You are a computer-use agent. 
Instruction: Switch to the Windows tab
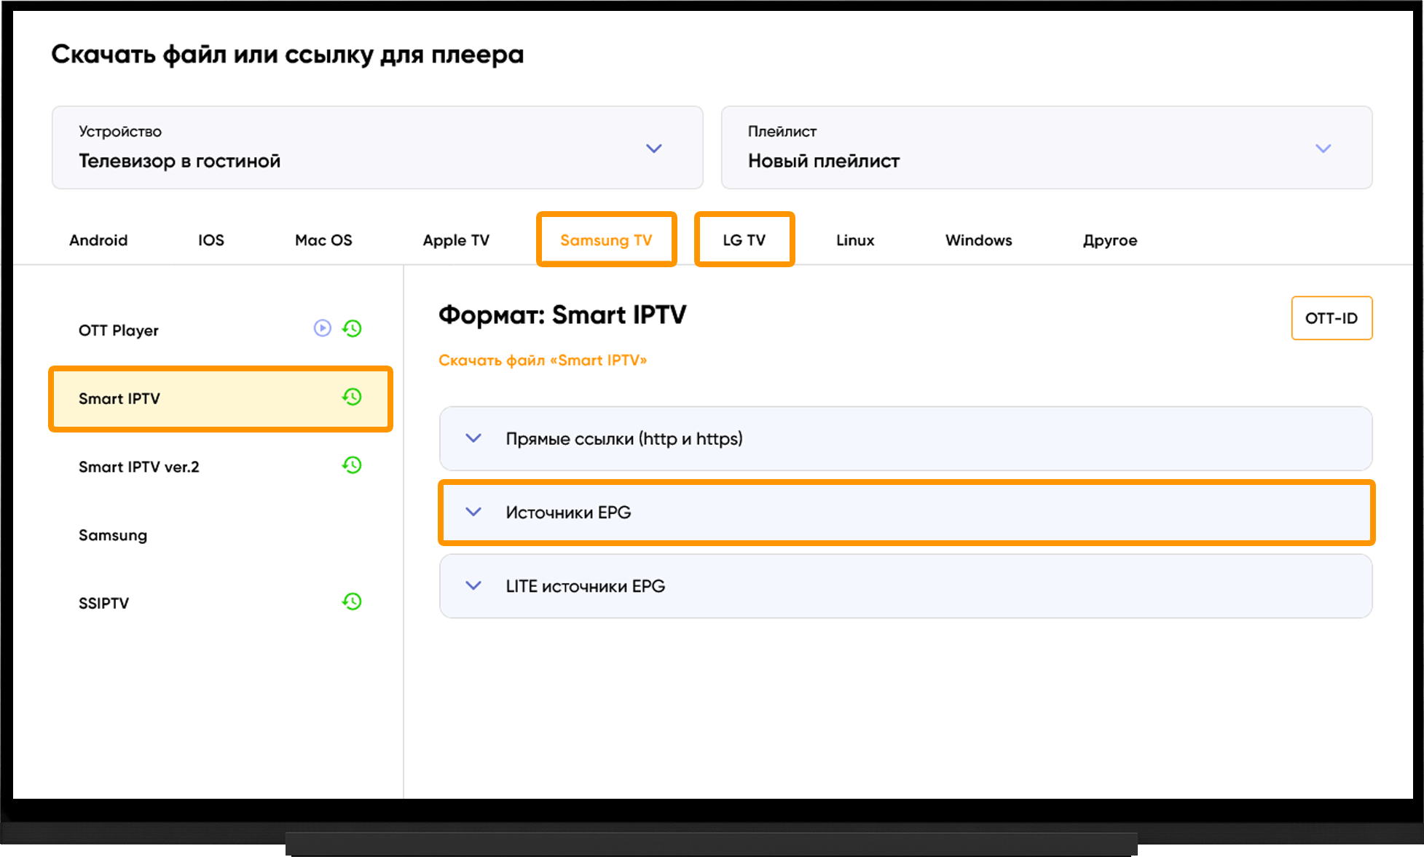(x=979, y=240)
